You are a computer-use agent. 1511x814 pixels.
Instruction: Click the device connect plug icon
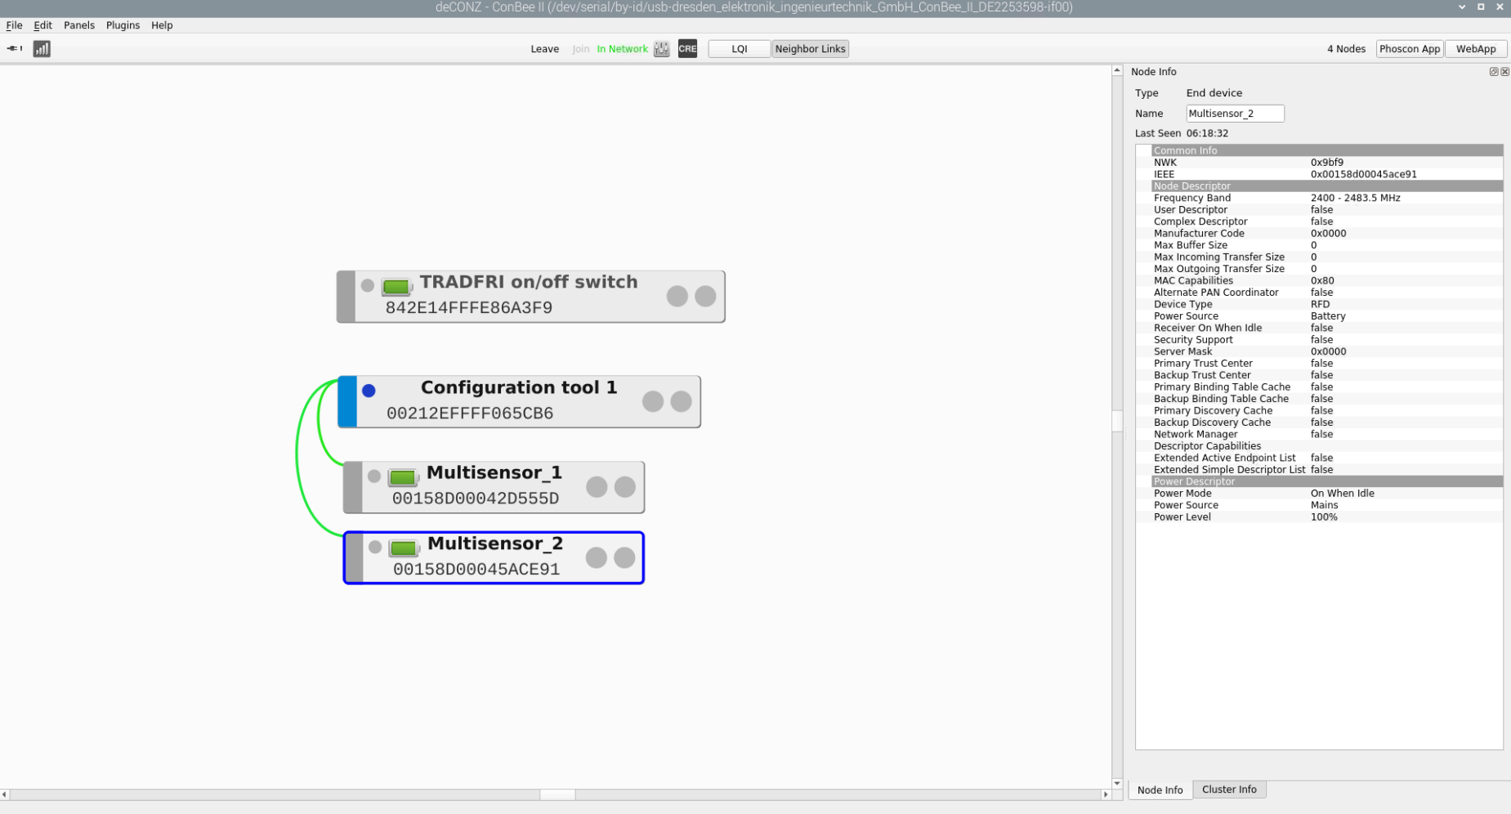tap(14, 48)
